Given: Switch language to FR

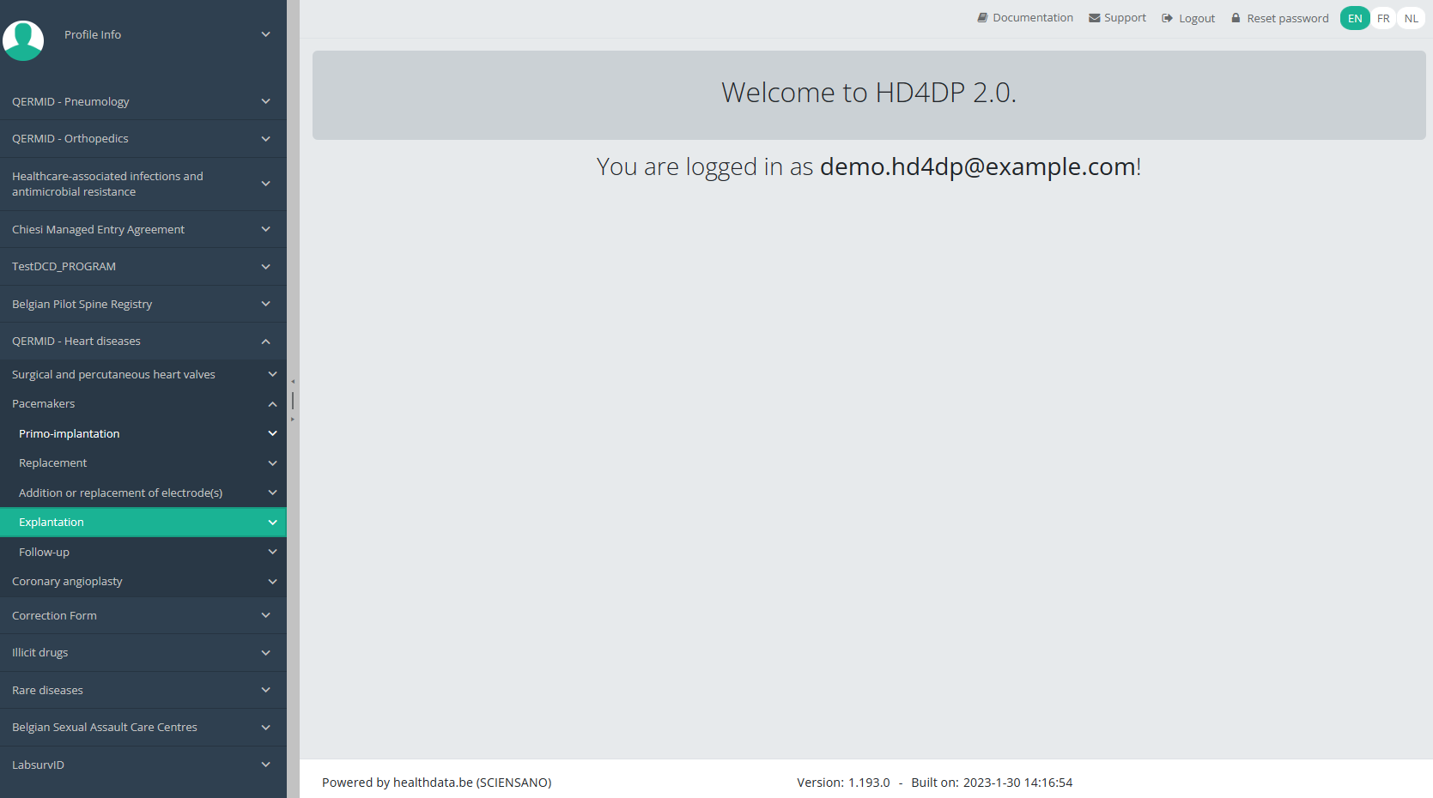Looking at the screenshot, I should [x=1382, y=18].
